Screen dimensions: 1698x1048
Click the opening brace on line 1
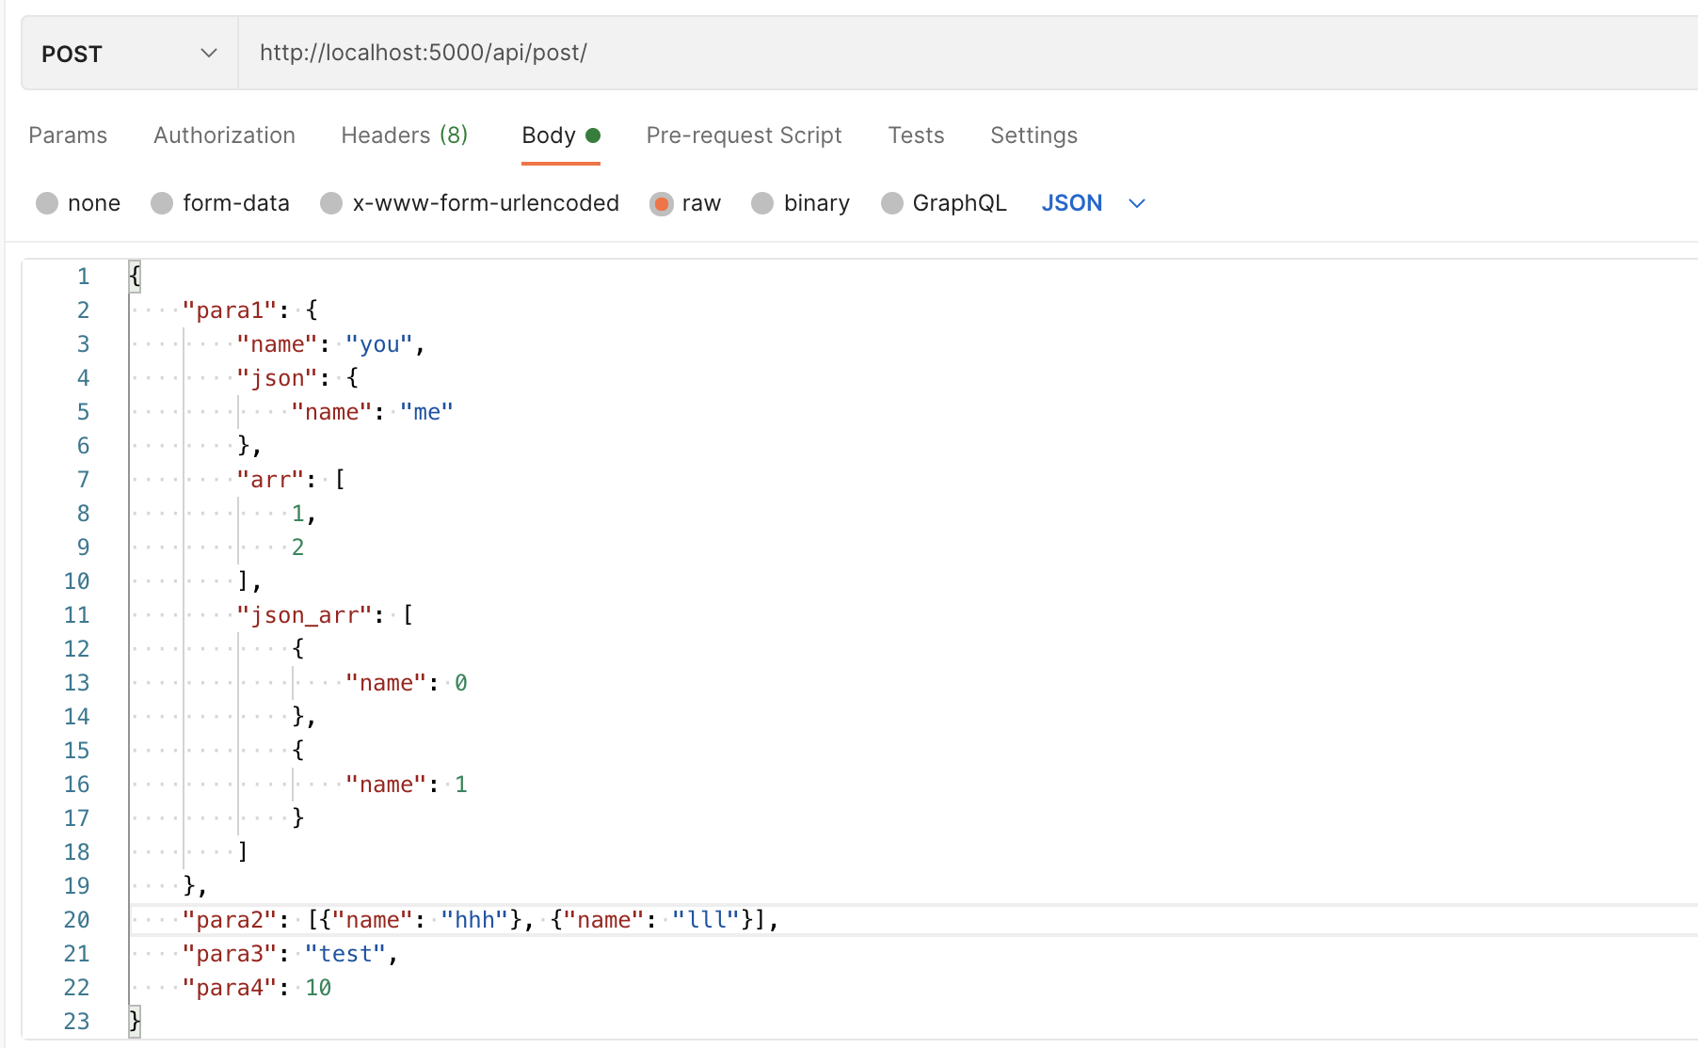coord(135,276)
